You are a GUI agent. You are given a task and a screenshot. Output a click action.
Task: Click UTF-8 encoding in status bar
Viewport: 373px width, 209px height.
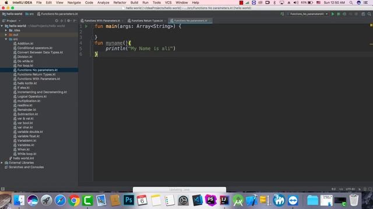[x=350, y=189]
